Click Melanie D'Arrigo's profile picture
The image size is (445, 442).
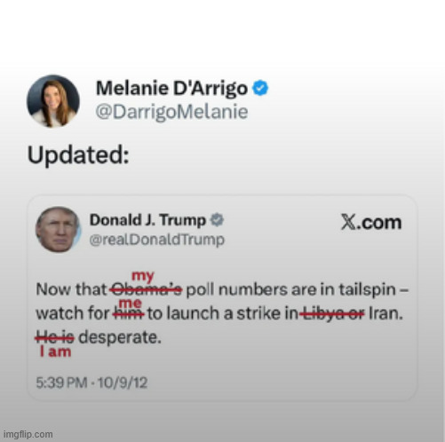pyautogui.click(x=53, y=101)
